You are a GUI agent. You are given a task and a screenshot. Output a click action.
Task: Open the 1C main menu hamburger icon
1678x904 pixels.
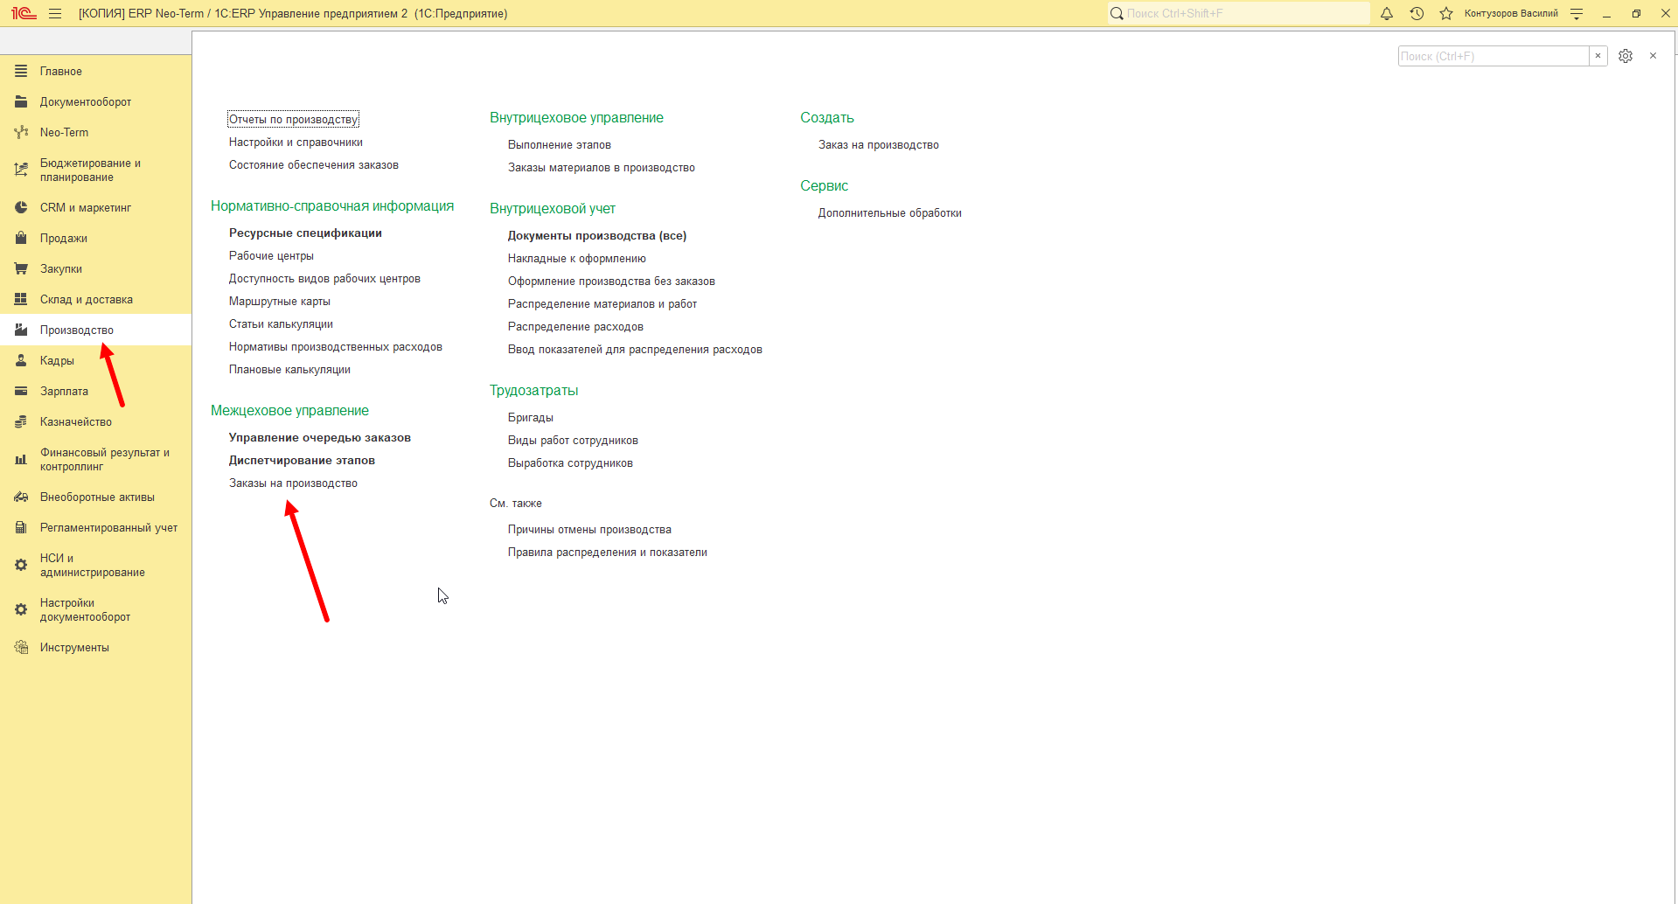click(55, 13)
